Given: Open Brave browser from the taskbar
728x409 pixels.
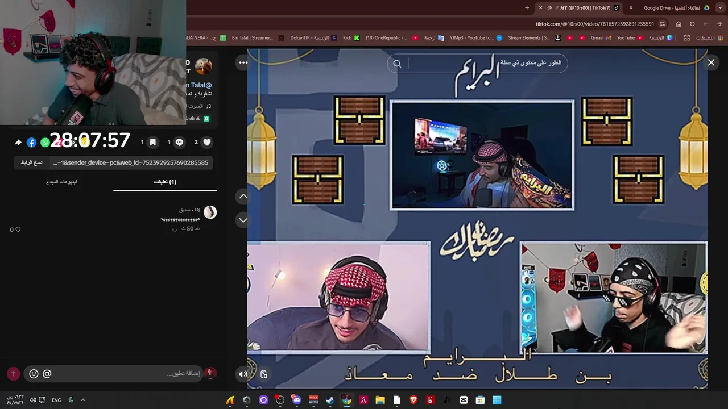Looking at the screenshot, I should tap(413, 400).
